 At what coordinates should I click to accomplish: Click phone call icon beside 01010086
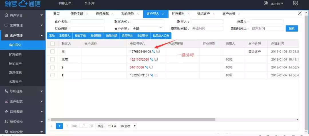coord(147,67)
